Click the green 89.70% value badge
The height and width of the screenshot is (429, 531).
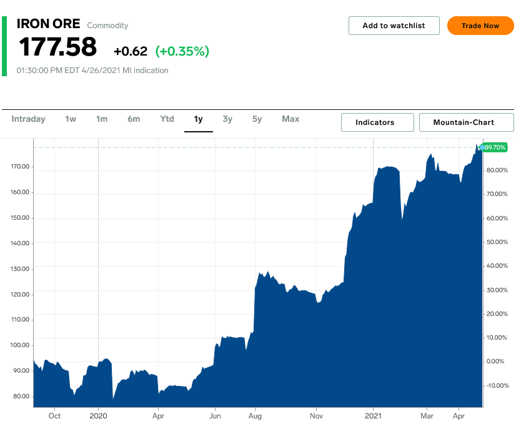(495, 147)
